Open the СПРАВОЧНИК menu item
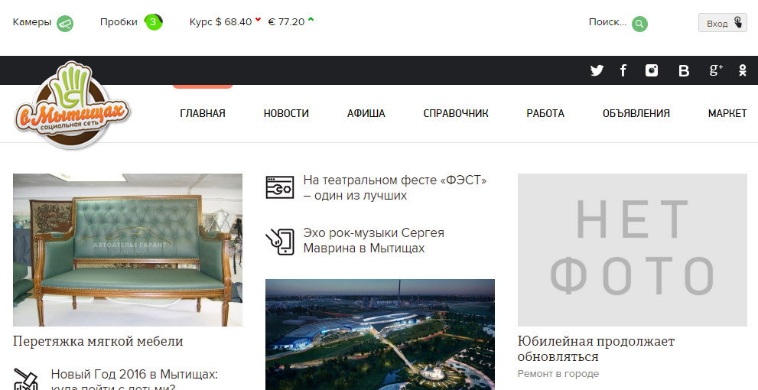 click(x=456, y=114)
